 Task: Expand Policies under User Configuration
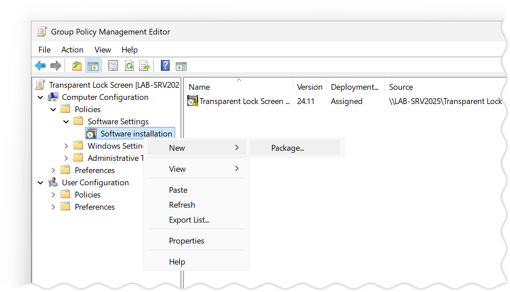(x=53, y=195)
